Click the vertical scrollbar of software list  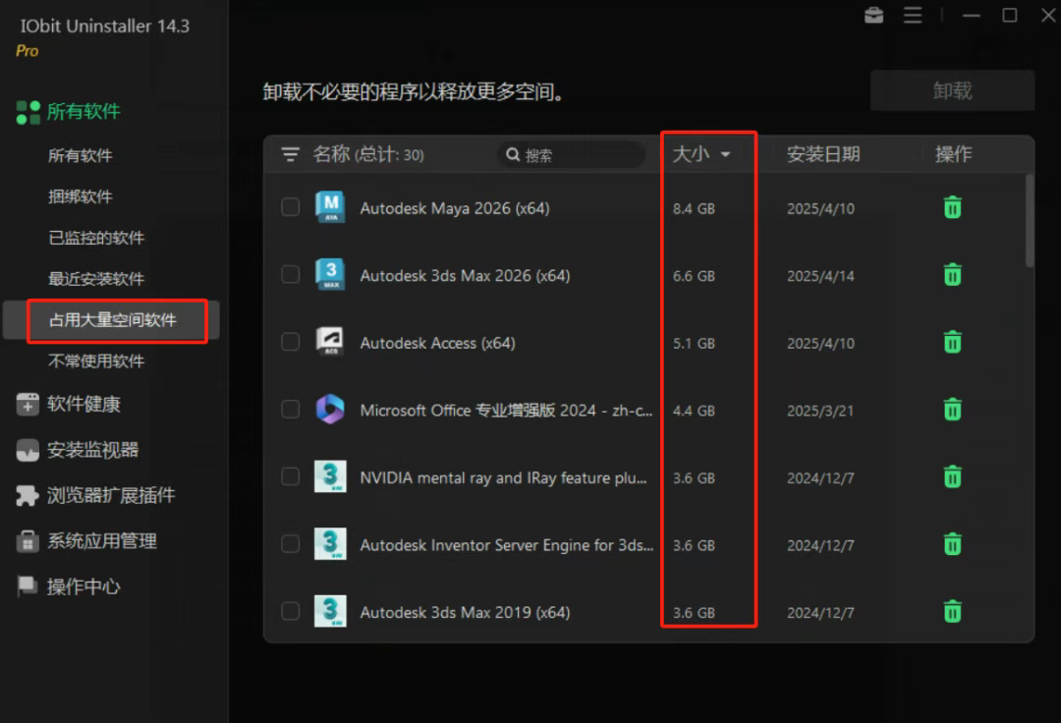(1029, 221)
